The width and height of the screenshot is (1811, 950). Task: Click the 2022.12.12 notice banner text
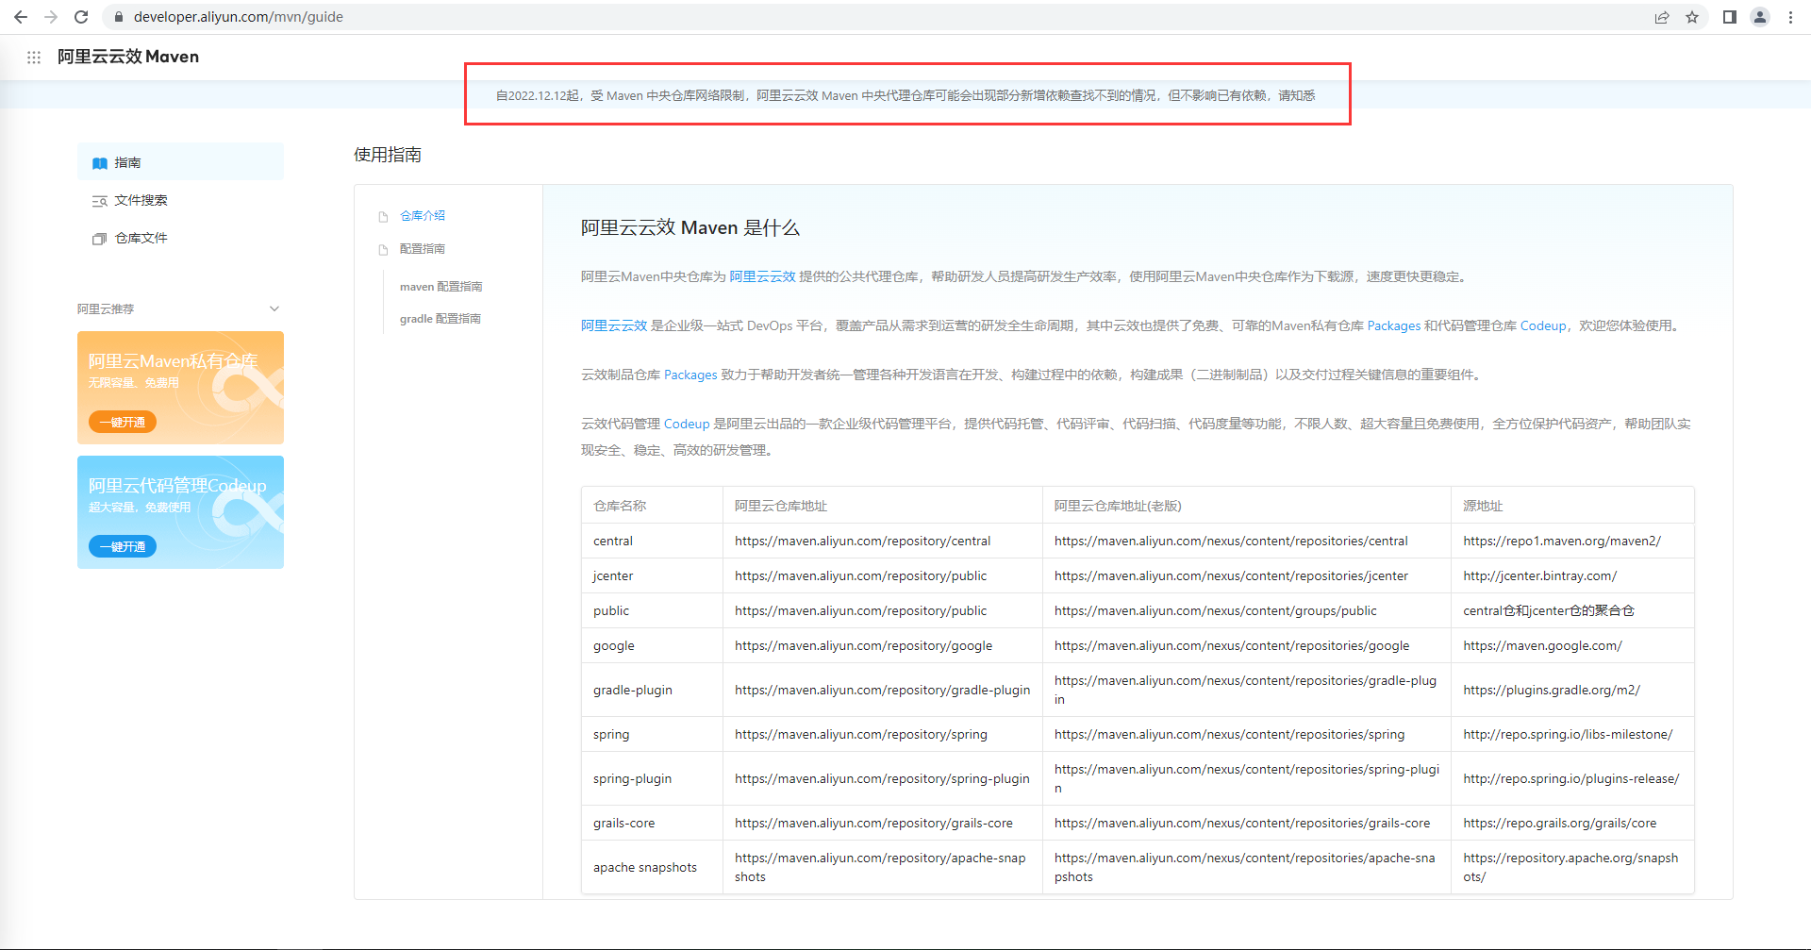point(905,95)
